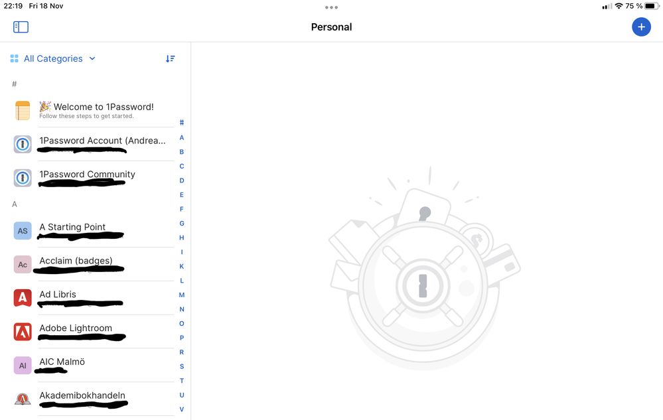
Task: Open the sort order options icon
Action: [x=171, y=58]
